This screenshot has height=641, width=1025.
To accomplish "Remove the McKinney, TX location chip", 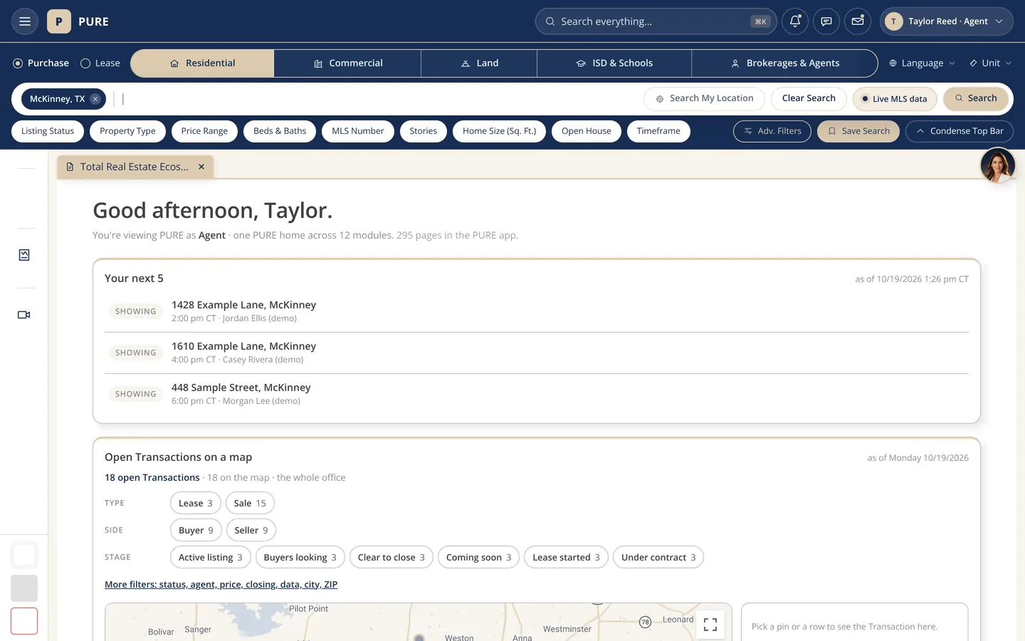I will click(x=95, y=99).
